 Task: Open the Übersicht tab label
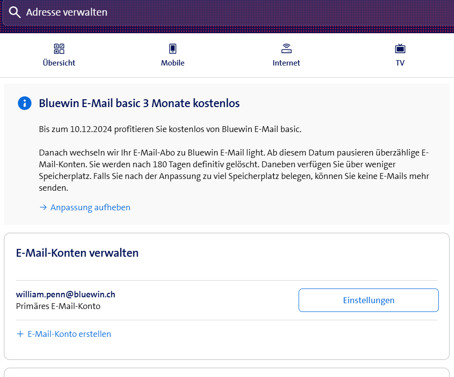[x=59, y=63]
